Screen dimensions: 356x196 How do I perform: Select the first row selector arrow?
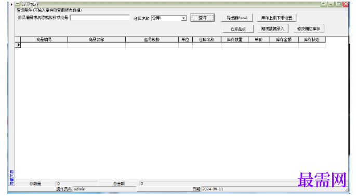point(18,45)
